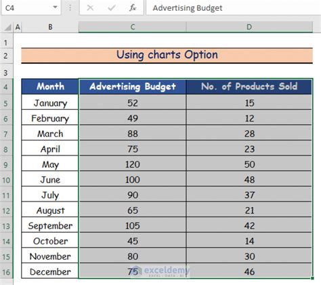The width and height of the screenshot is (321, 285).
Task: Click the Month header cell
Action: [x=50, y=86]
